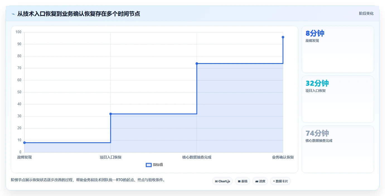
Task: Click the x-axis label 核心数据抽查完成
Action: coord(197,157)
